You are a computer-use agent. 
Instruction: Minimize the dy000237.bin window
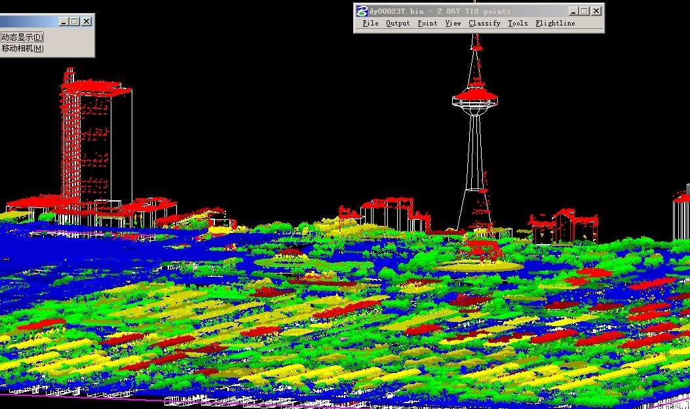[574, 11]
